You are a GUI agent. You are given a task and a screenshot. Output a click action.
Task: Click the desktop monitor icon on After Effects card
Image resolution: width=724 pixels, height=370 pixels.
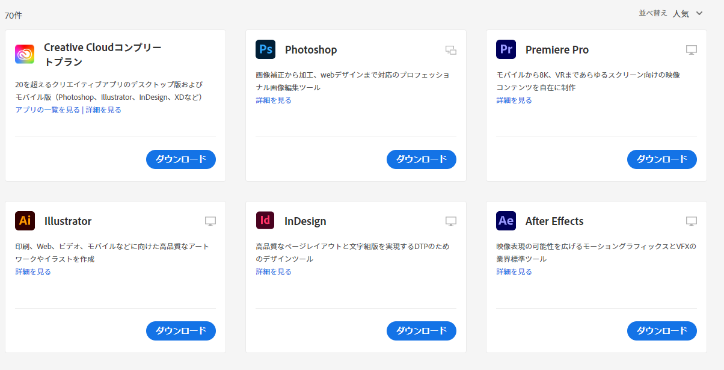[691, 221]
